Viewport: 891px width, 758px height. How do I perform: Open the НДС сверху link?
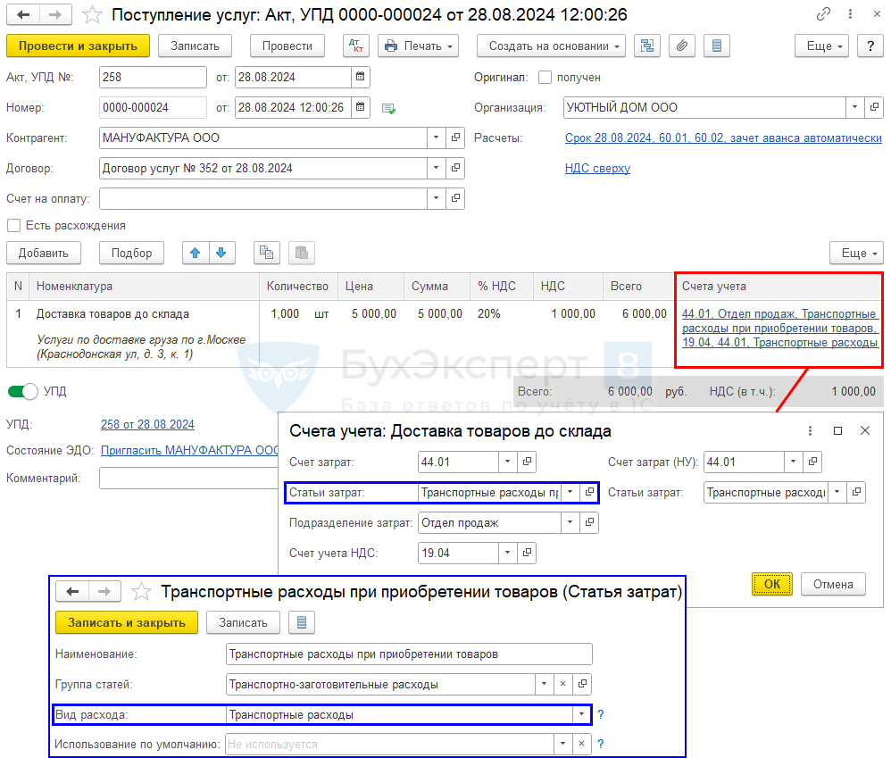tap(597, 168)
